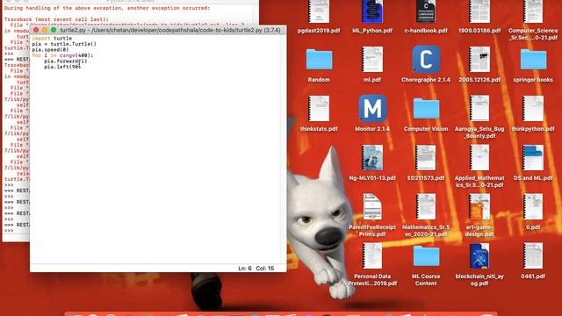Screen dimensions: 562x316
Task: Zoom the turtle2.py editor window
Action: 54,30
